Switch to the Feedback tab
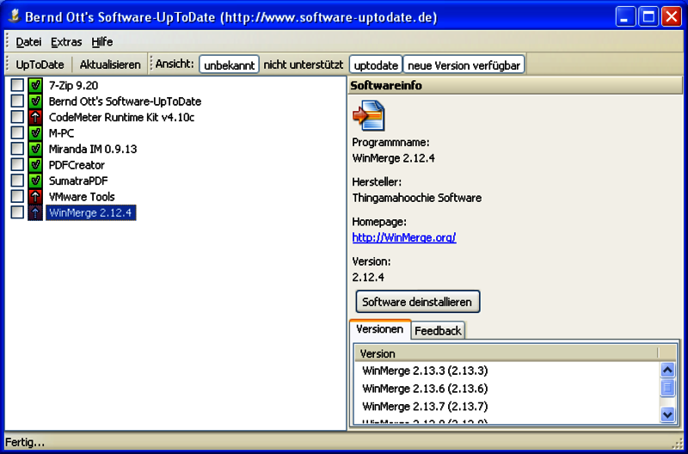The height and width of the screenshot is (454, 688). coord(438,331)
